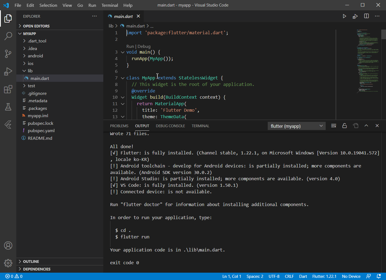Click the Debug code lens above main()
Image resolution: width=386 pixels, height=280 pixels.
(x=144, y=46)
